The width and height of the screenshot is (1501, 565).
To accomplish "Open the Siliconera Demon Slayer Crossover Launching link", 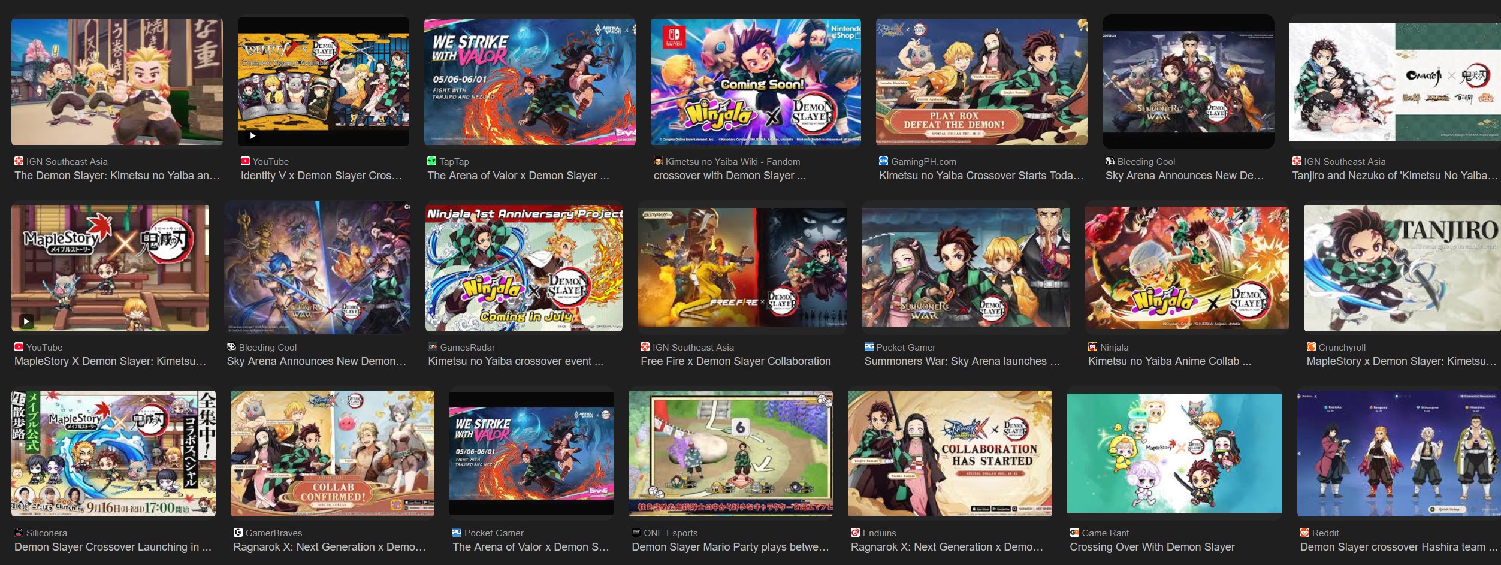I will [113, 547].
